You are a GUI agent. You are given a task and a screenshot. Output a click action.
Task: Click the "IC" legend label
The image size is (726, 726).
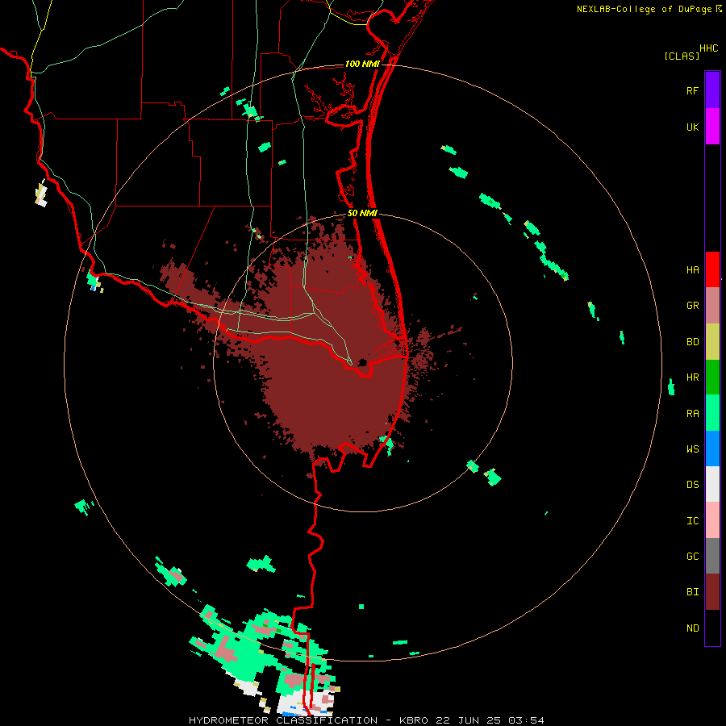point(692,521)
